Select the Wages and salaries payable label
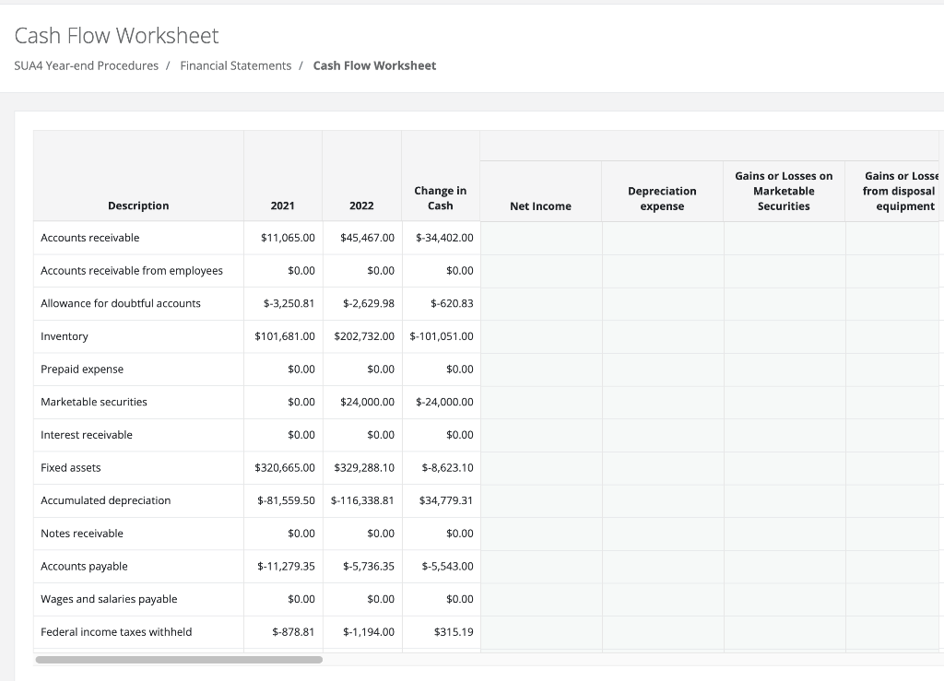 [109, 599]
